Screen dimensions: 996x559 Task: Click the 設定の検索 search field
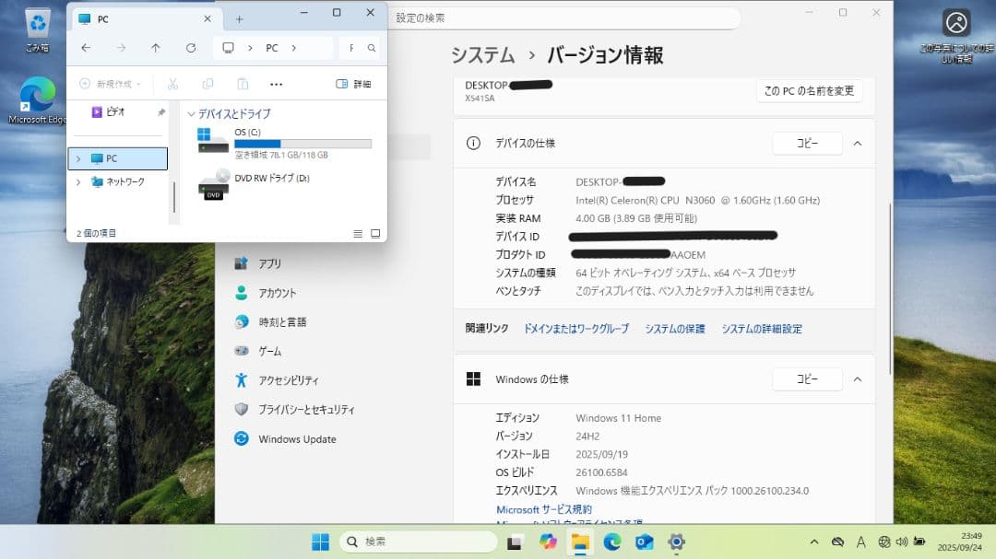(564, 17)
